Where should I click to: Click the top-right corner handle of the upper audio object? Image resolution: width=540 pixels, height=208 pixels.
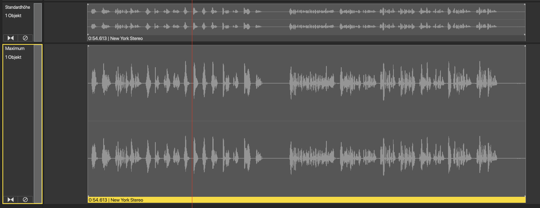click(x=524, y=5)
